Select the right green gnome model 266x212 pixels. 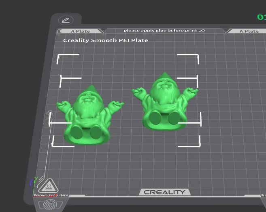pyautogui.click(x=164, y=101)
